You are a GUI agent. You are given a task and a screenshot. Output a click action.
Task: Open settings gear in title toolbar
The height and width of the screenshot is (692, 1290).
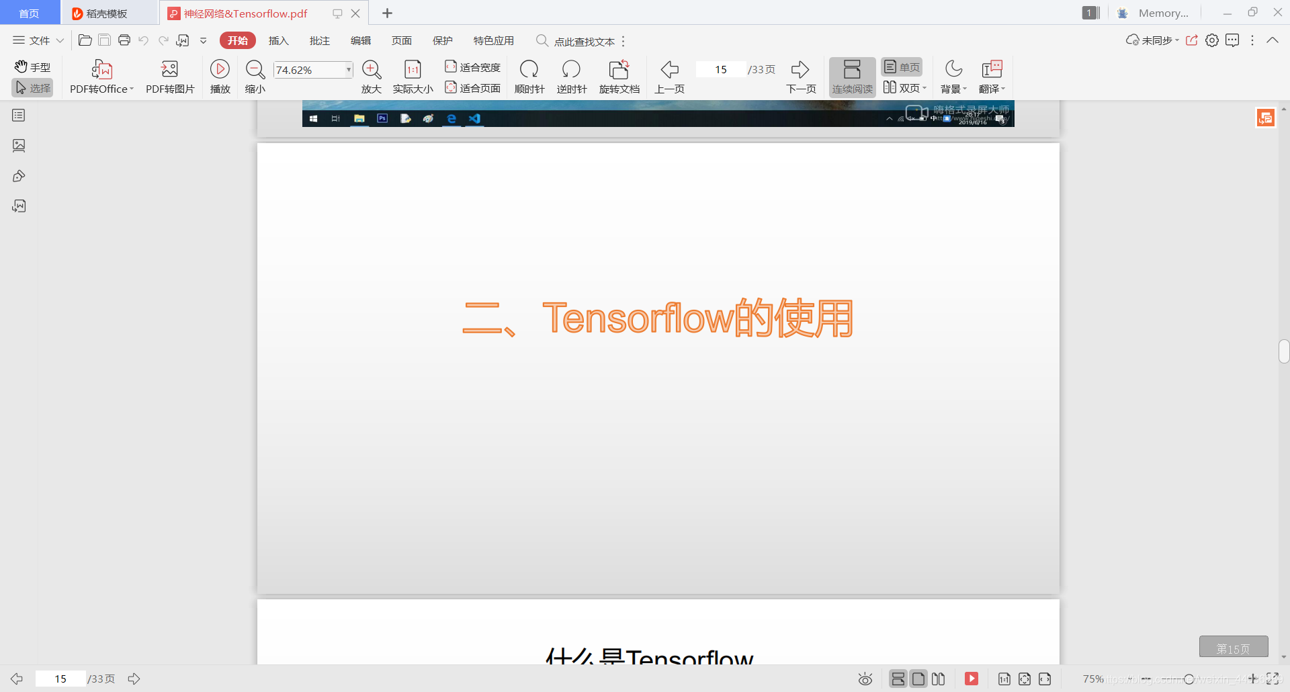point(1212,40)
